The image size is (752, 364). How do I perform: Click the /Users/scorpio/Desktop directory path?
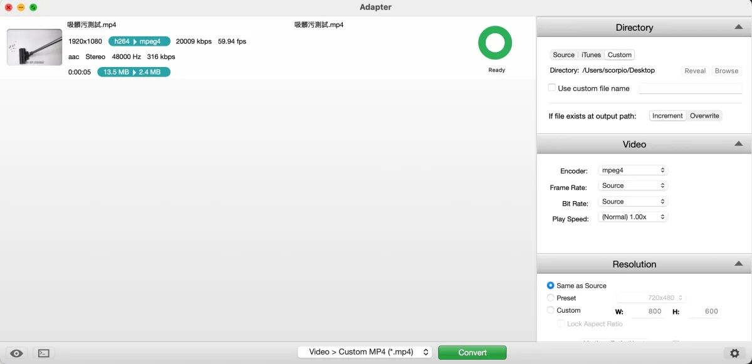click(x=619, y=71)
